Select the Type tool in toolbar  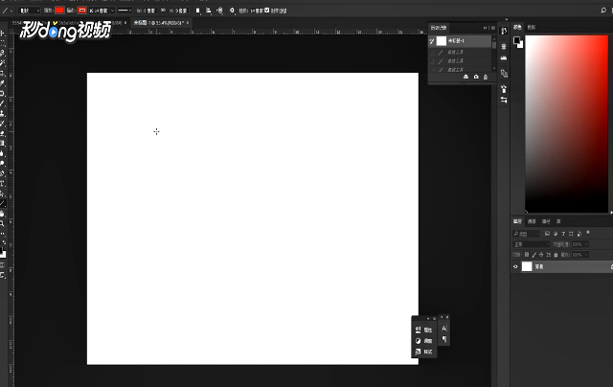click(2, 183)
